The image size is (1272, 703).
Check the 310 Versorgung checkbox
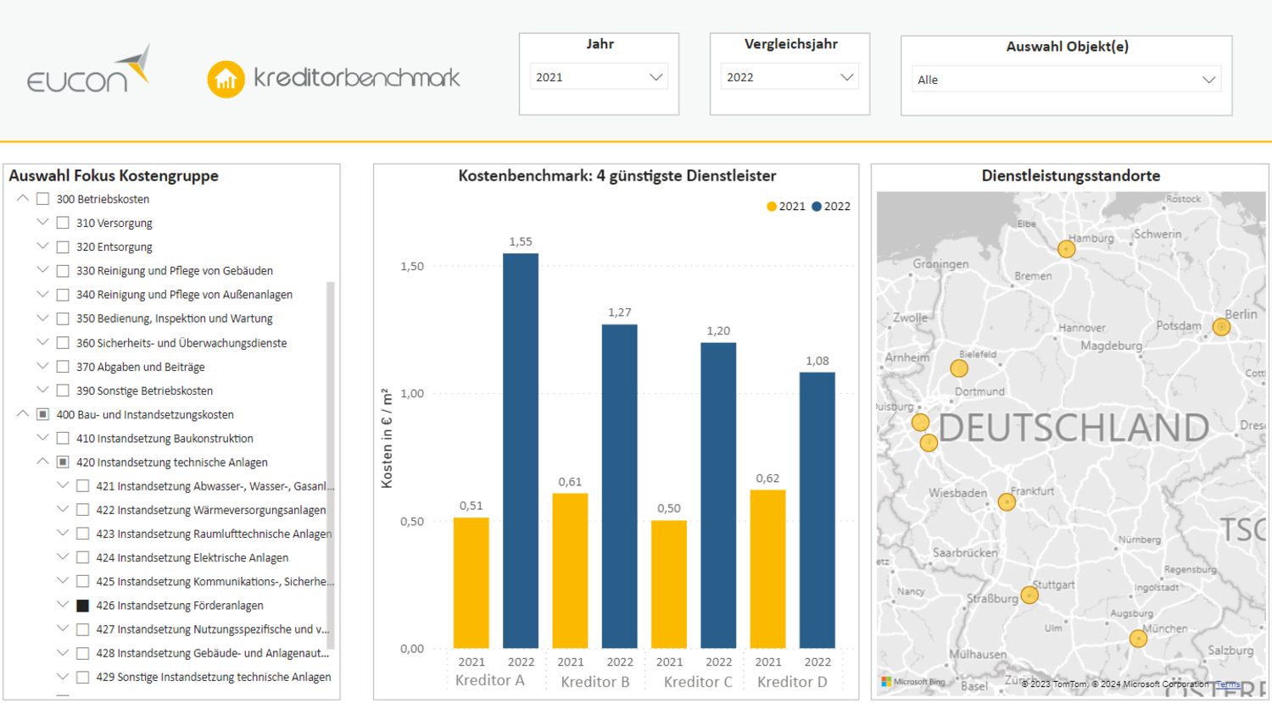point(63,223)
